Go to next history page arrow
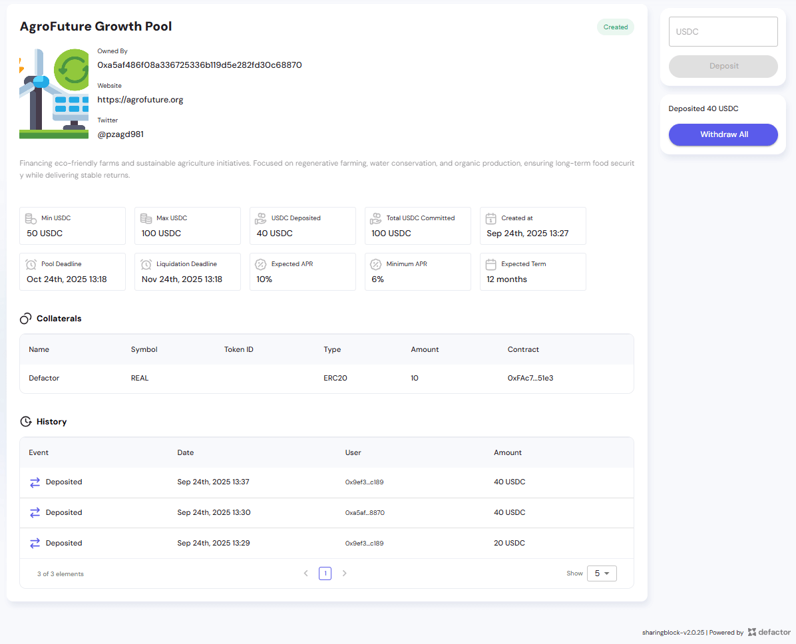The image size is (796, 644). click(x=344, y=573)
